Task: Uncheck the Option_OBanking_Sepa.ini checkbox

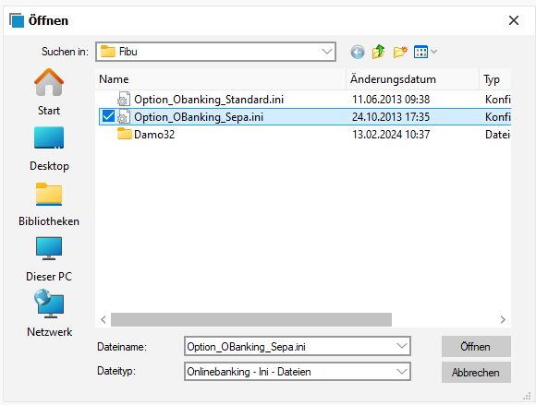Action: point(108,116)
